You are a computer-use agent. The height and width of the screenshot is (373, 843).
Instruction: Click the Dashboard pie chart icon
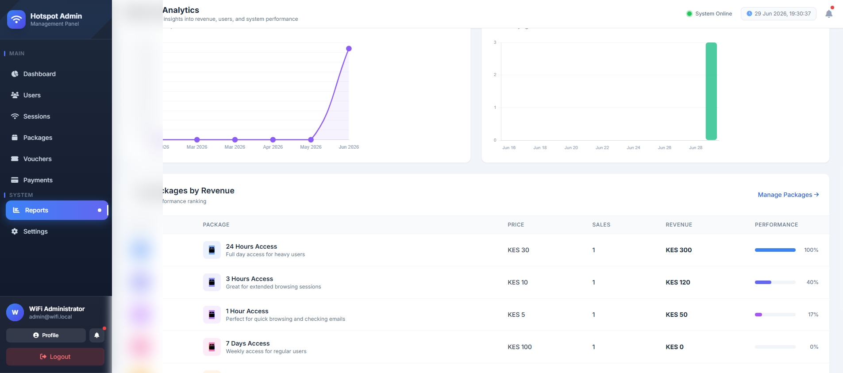(x=15, y=74)
